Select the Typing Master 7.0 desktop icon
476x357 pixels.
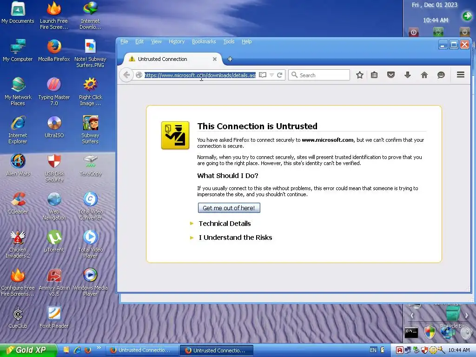tap(54, 92)
